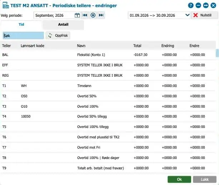This screenshot has width=219, height=185.
Task: Click the T1 teller cell
Action: (4, 86)
